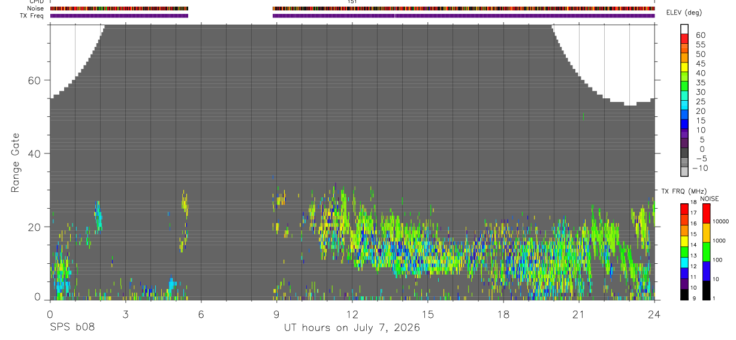
Task: Click the red 55–60 degree elevation swatch
Action: click(684, 39)
